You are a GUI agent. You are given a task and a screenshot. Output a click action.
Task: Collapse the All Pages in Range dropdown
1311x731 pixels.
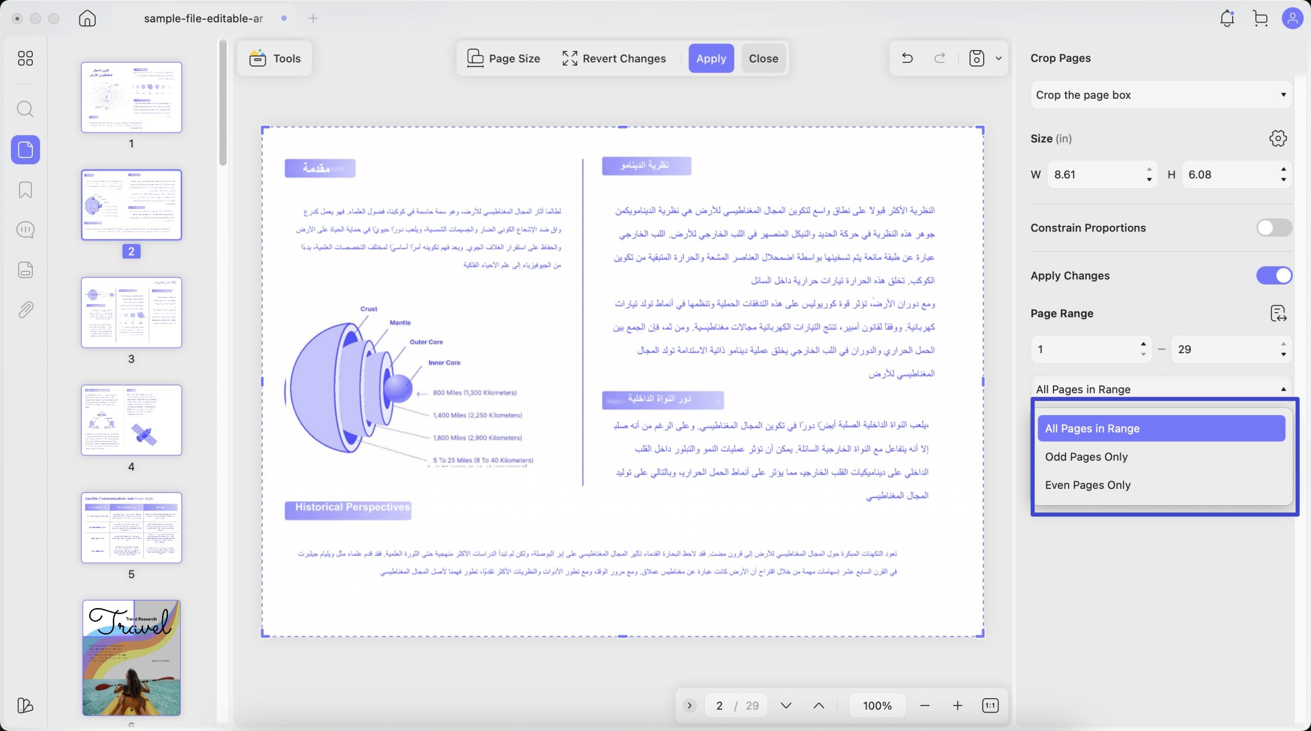[x=1161, y=389]
